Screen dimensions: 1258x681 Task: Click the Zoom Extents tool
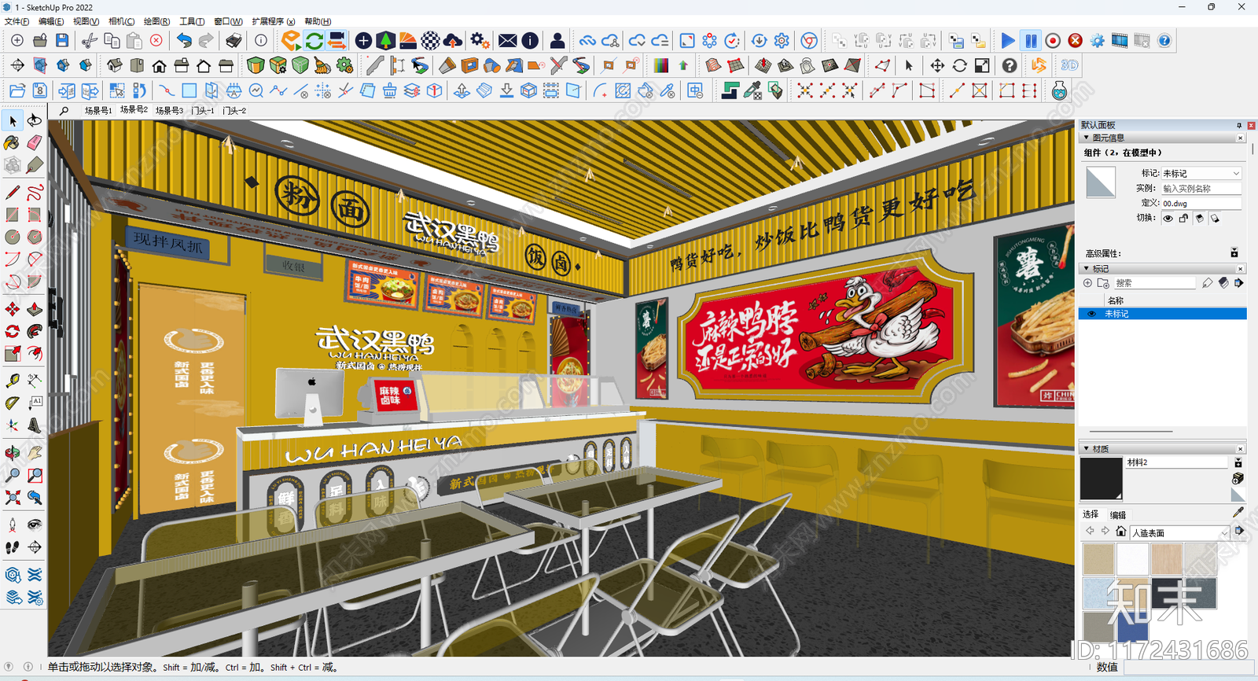[13, 497]
